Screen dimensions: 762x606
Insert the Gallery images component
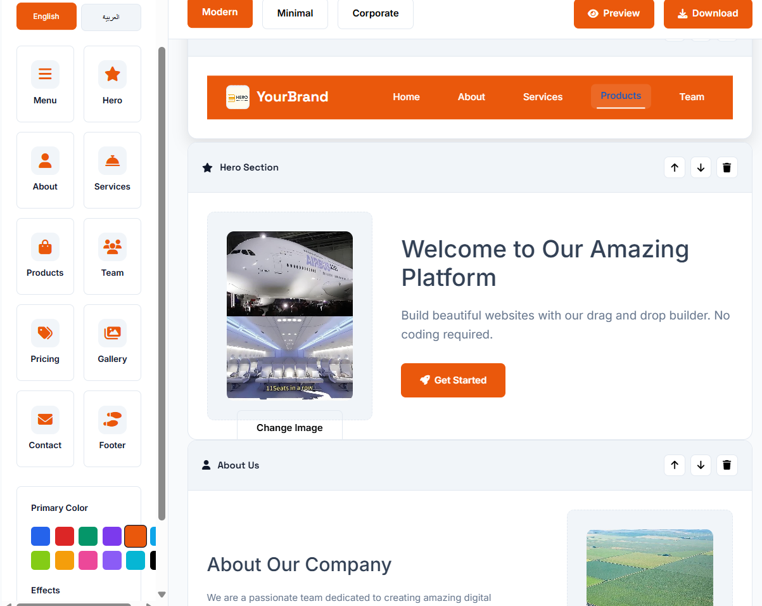[112, 342]
